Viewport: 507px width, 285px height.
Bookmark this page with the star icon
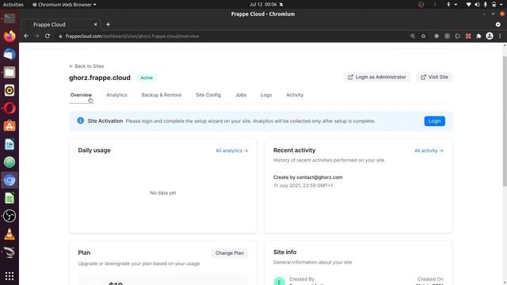pyautogui.click(x=423, y=36)
